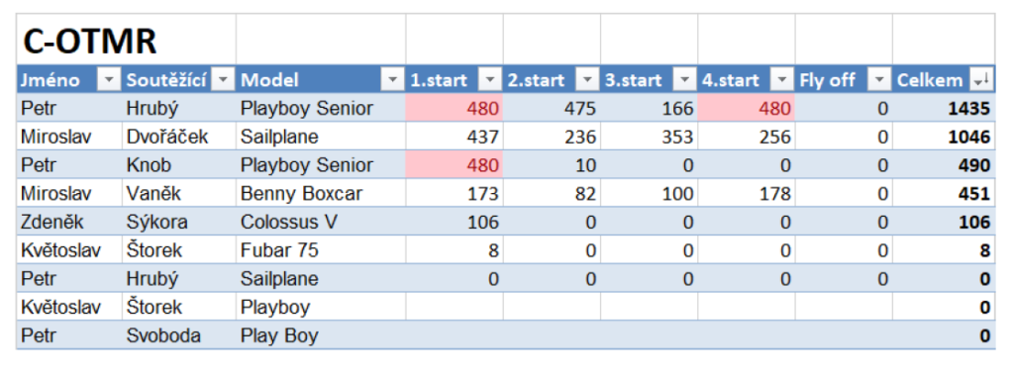Select the Benny Boxcar model cell
The image size is (1014, 377).
pyautogui.click(x=321, y=193)
